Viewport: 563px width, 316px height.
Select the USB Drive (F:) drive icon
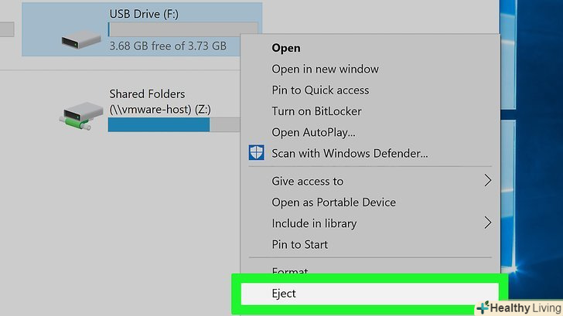point(81,38)
